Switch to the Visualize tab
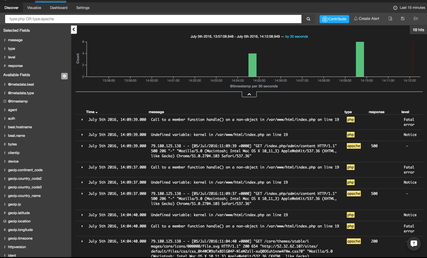This screenshot has height=258, width=427. (34, 8)
